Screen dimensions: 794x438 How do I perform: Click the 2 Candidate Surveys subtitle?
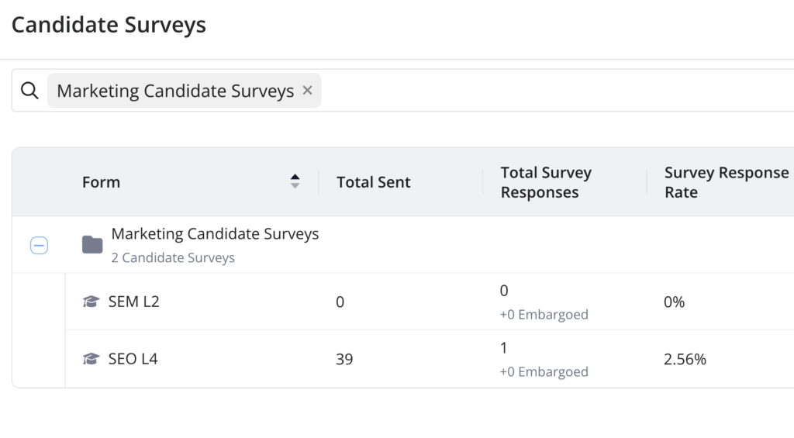pos(173,257)
